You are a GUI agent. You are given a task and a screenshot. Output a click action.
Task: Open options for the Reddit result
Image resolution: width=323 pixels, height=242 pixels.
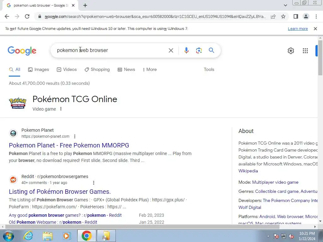click(93, 183)
